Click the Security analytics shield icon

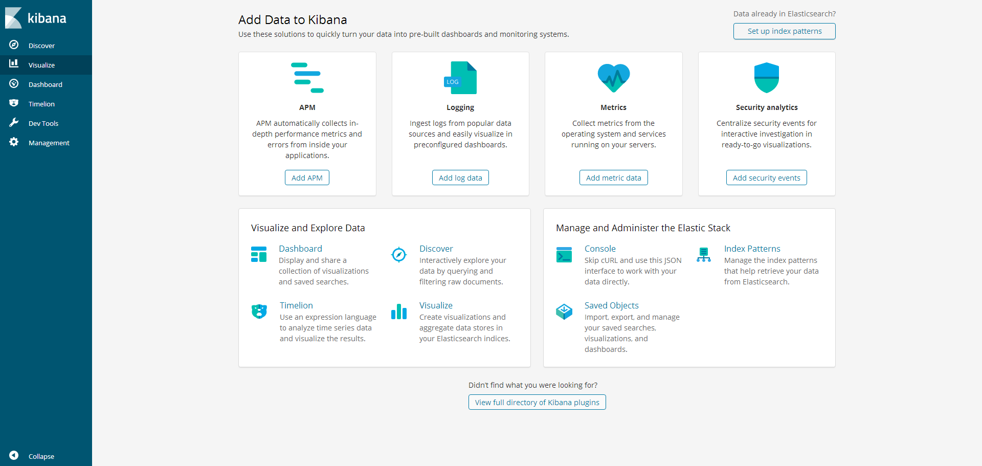click(767, 78)
